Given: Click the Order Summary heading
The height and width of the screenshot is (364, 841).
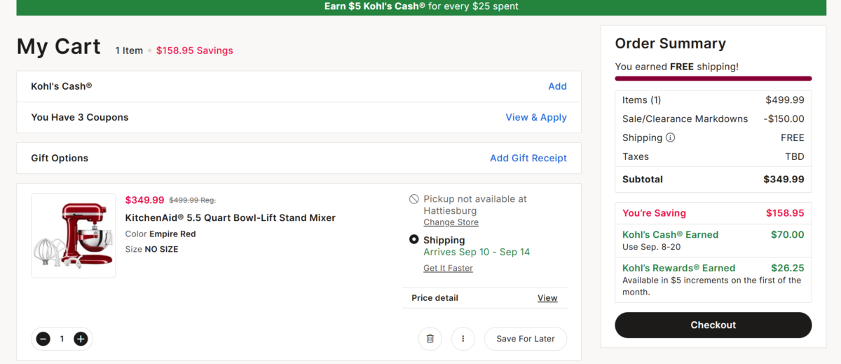Looking at the screenshot, I should coord(671,43).
